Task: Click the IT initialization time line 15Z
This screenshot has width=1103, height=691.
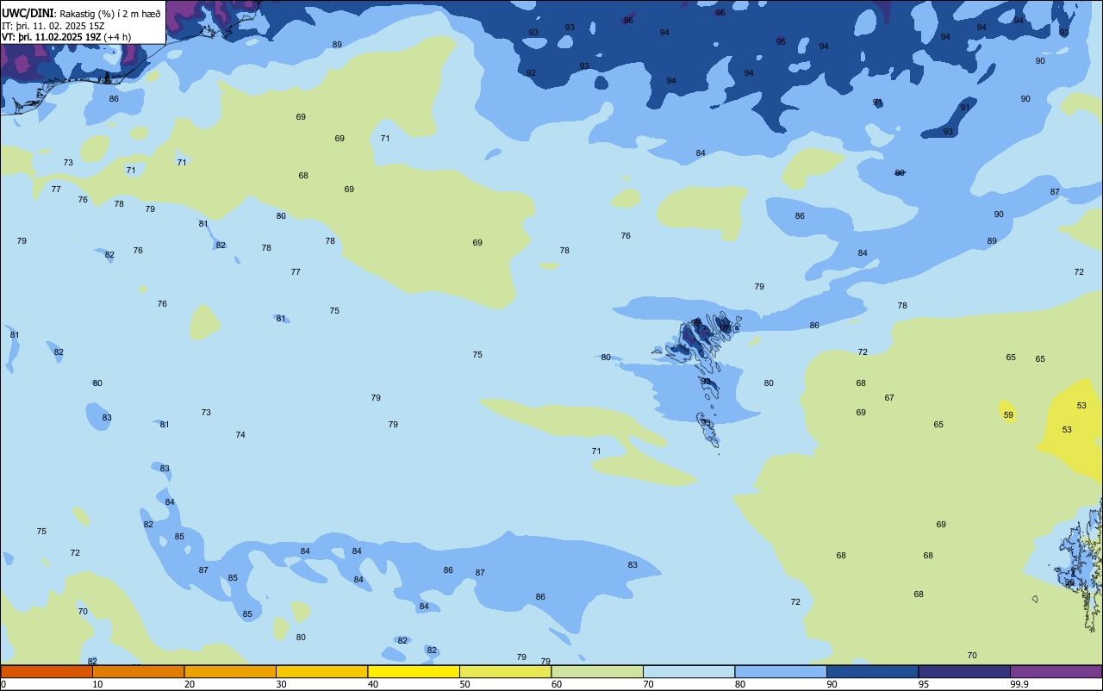Action: tap(53, 25)
